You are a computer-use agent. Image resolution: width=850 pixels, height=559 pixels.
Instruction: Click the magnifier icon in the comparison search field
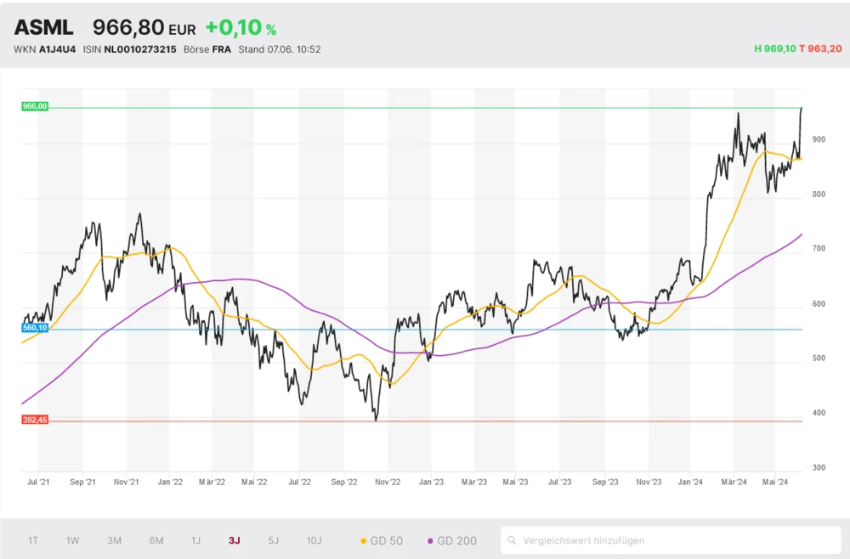pos(511,539)
